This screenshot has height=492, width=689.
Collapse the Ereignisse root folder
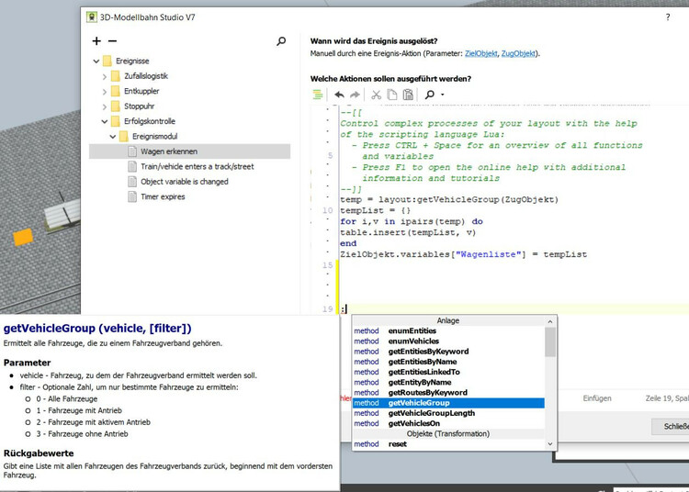click(96, 61)
